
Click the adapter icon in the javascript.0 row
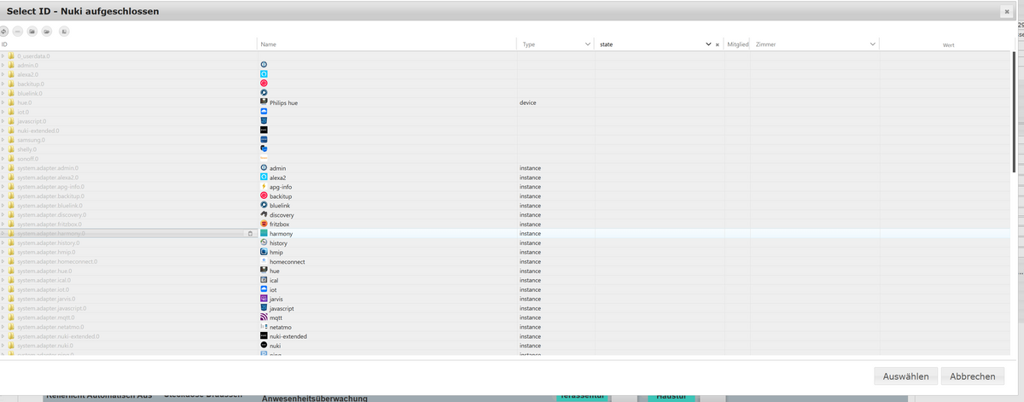point(264,121)
